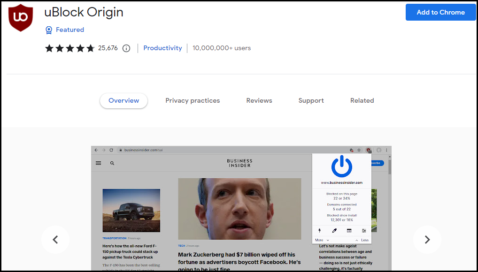
Task: Click the back arrow in screenshot browser
Action: 96,150
